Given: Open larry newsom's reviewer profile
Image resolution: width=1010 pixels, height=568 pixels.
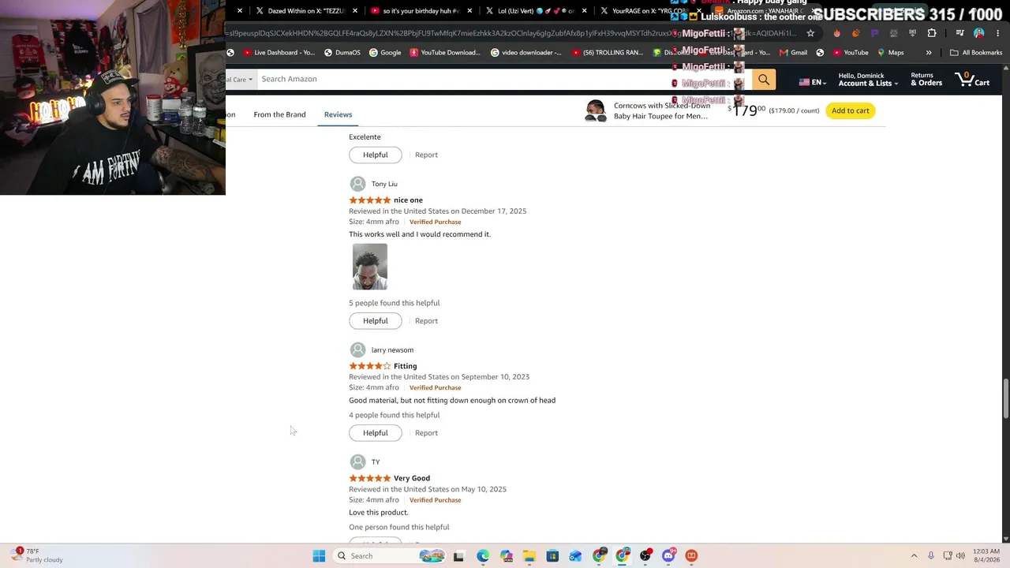Looking at the screenshot, I should (382, 349).
